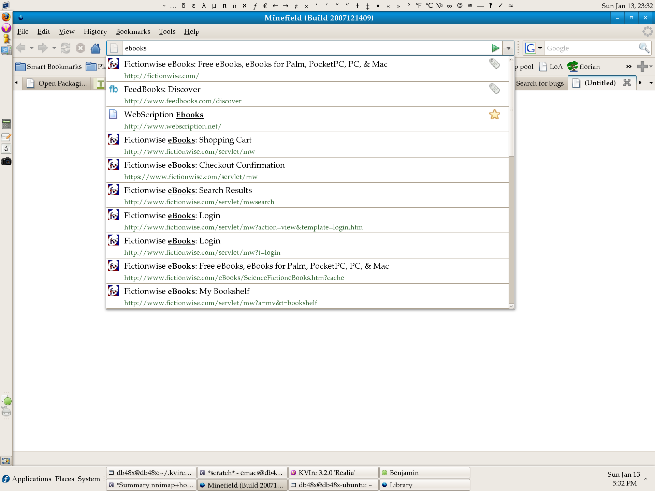Open the Edit menu

pos(44,31)
